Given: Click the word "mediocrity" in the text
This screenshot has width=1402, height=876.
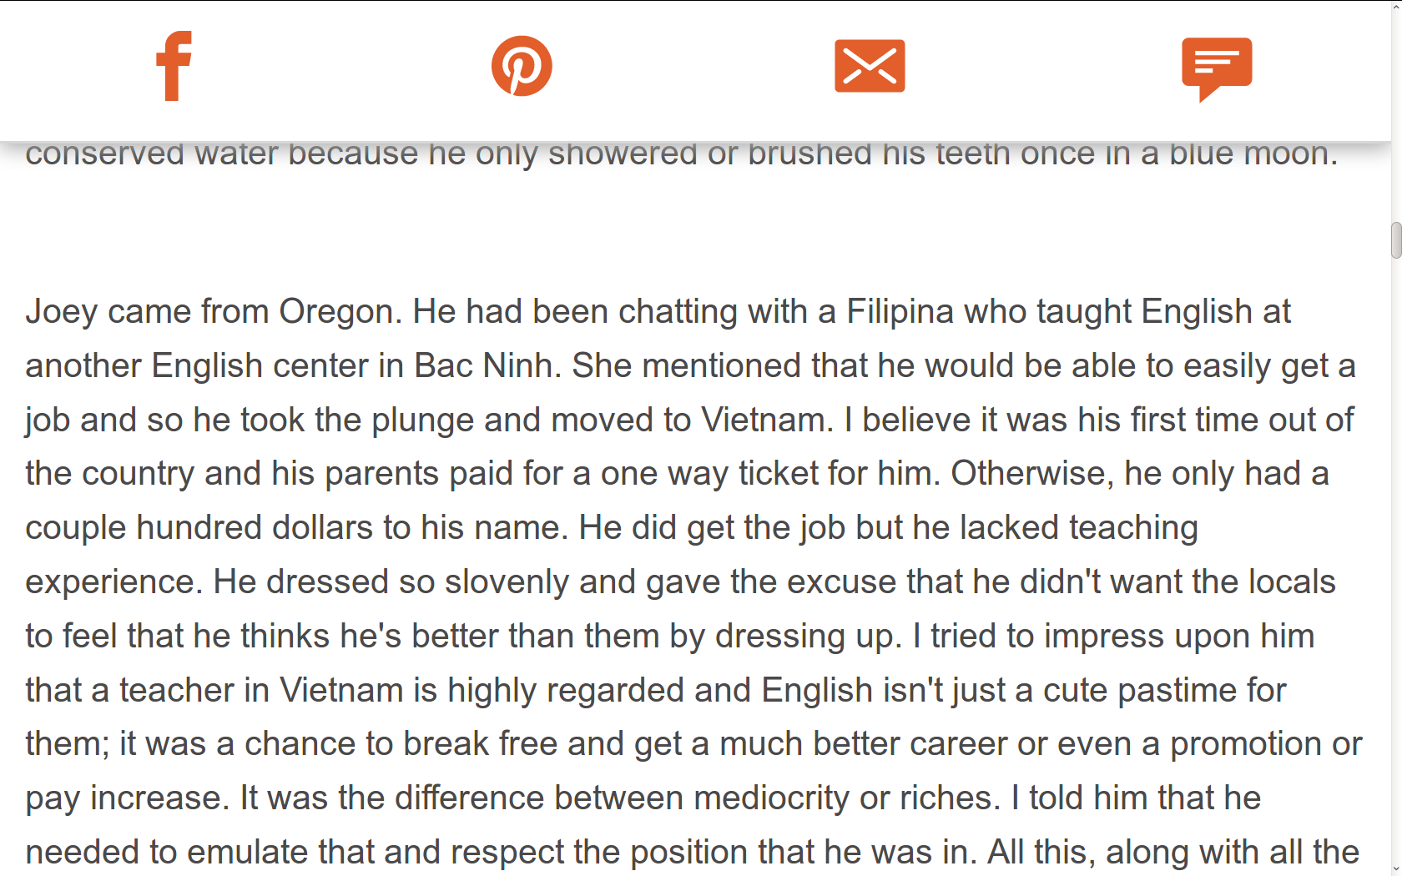Looking at the screenshot, I should (772, 798).
